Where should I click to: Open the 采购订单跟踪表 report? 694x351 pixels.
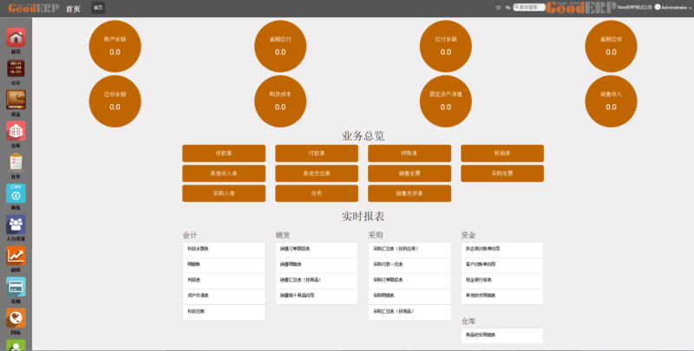pos(409,280)
